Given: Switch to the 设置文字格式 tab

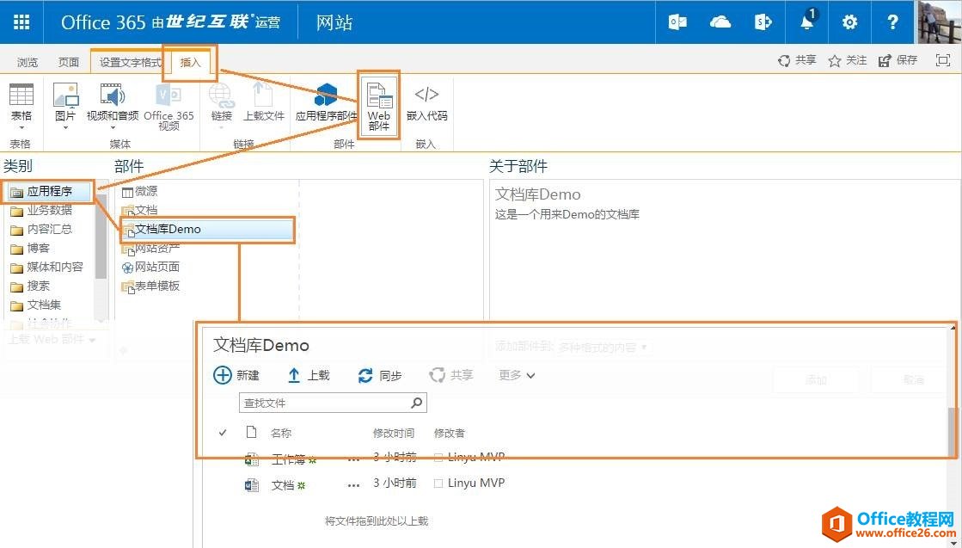Looking at the screenshot, I should click(130, 62).
